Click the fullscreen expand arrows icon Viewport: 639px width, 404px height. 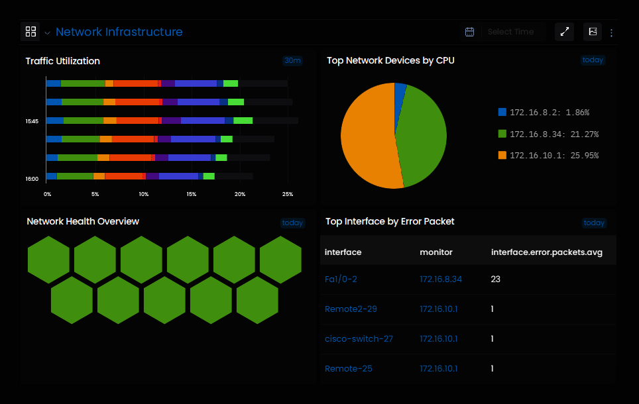coord(564,32)
